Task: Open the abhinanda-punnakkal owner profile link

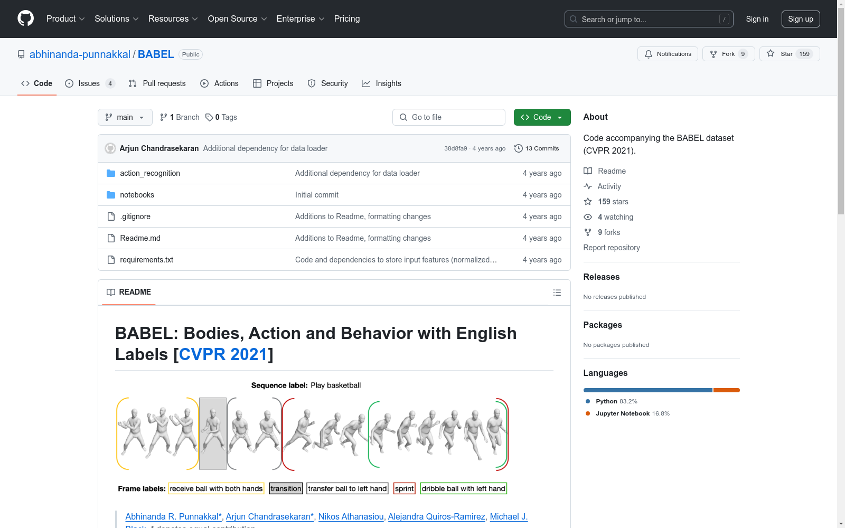Action: click(x=80, y=54)
